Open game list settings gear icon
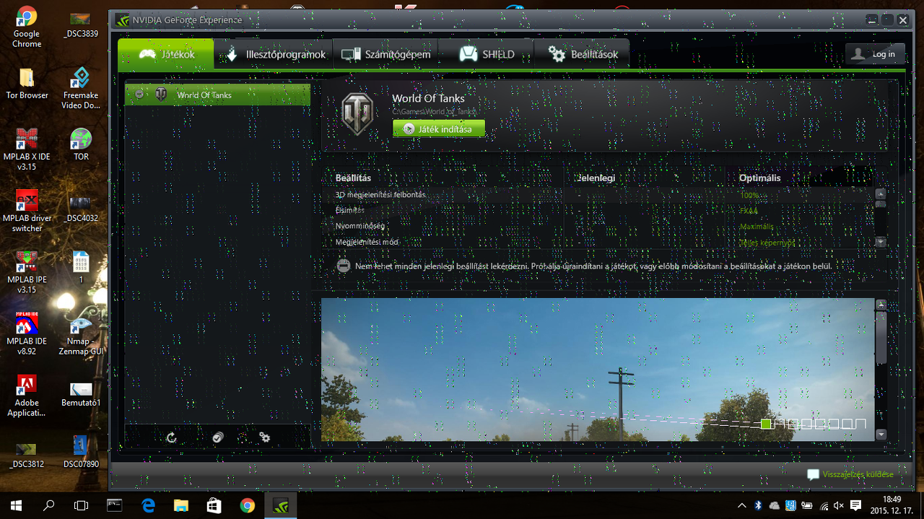This screenshot has width=924, height=519. pyautogui.click(x=264, y=437)
